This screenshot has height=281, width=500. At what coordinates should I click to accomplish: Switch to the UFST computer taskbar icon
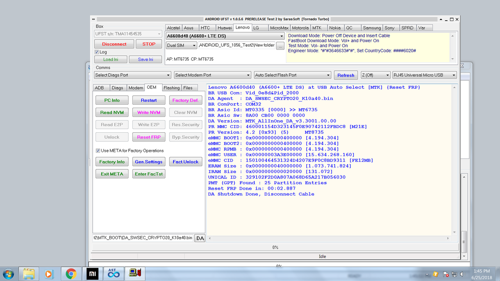click(x=135, y=274)
